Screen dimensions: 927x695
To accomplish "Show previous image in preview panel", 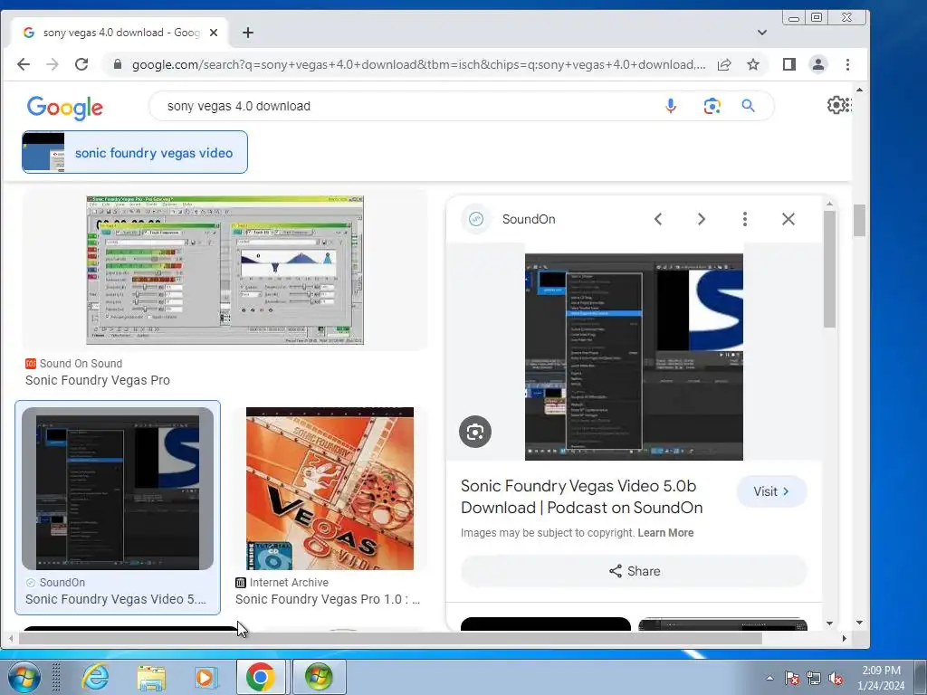I will click(x=658, y=219).
